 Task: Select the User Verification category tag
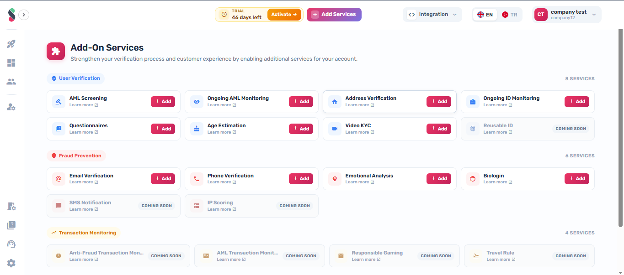coord(76,78)
